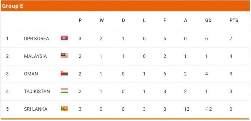Open the OMAN team name

(x=31, y=74)
